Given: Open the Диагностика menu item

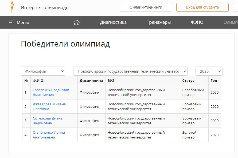Looking at the screenshot, I should point(113,22).
